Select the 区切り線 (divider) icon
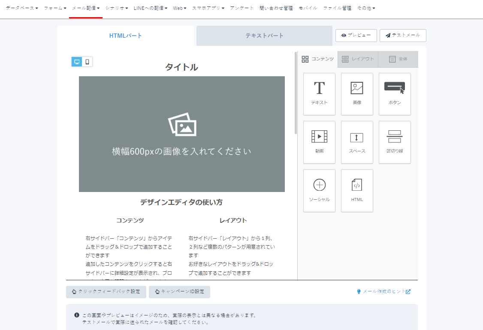Image resolution: width=483 pixels, height=330 pixels. [x=394, y=142]
